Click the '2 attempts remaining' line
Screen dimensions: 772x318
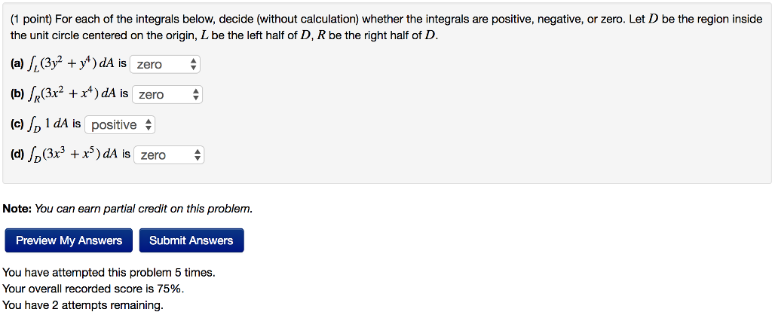(83, 305)
